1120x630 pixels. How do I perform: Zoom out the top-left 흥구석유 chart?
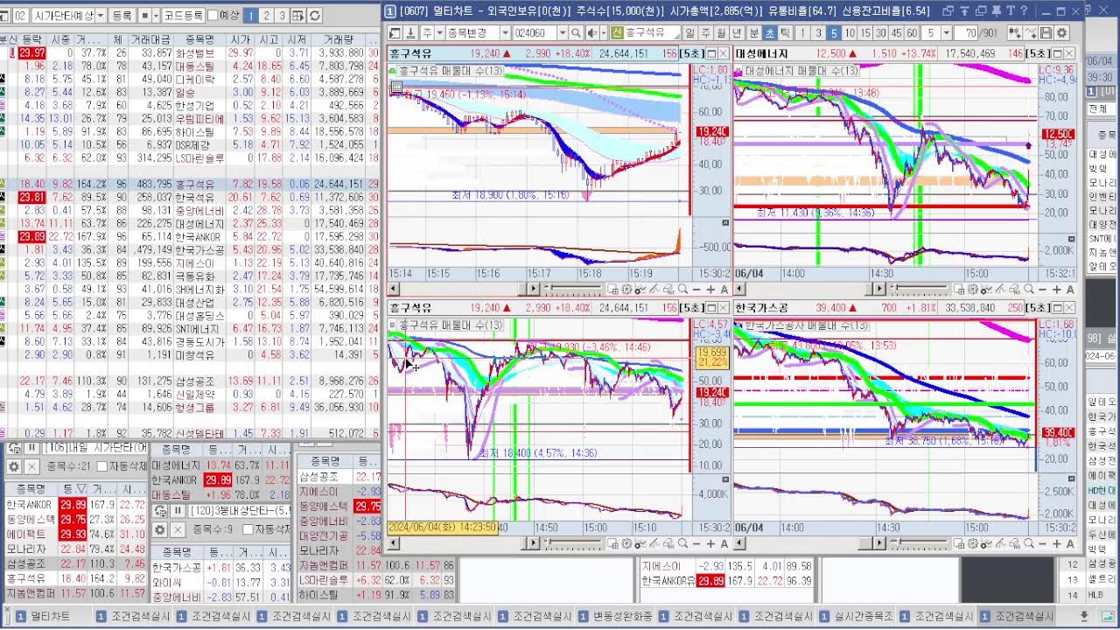pyautogui.click(x=696, y=289)
